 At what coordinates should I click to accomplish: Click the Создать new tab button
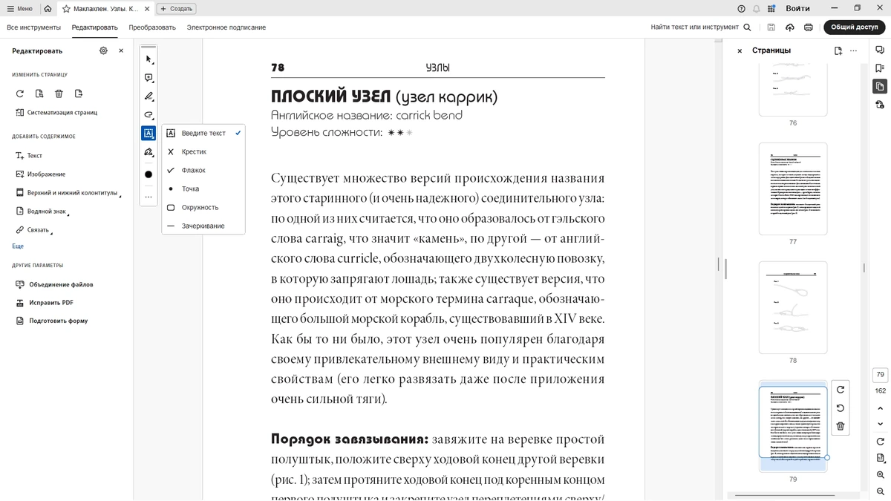pyautogui.click(x=176, y=9)
